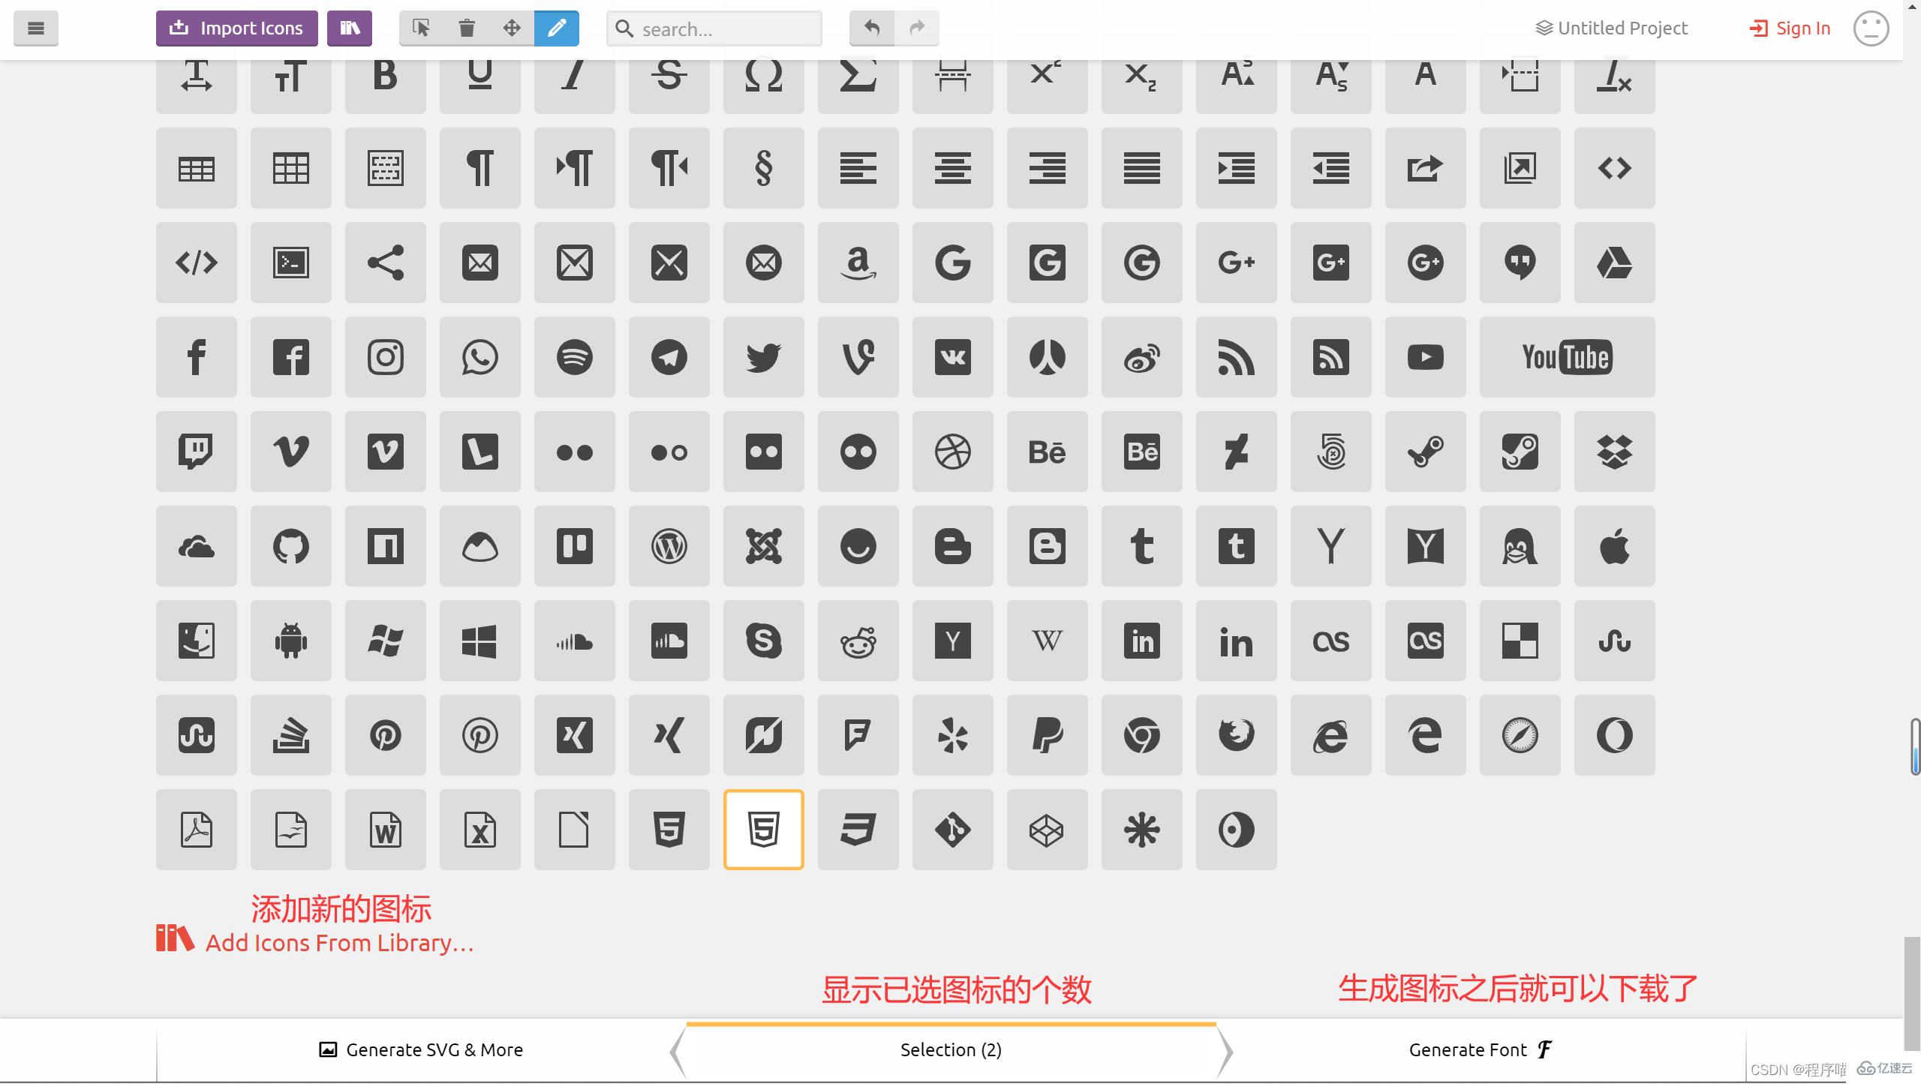
Task: Click Add Icons From Library link
Action: (x=313, y=941)
